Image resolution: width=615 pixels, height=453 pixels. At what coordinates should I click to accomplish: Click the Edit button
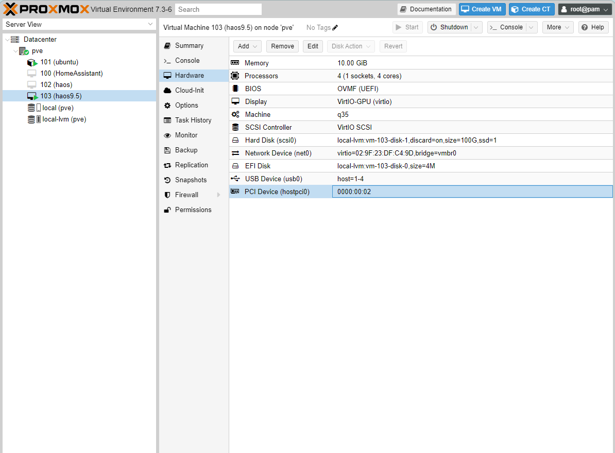pos(313,46)
